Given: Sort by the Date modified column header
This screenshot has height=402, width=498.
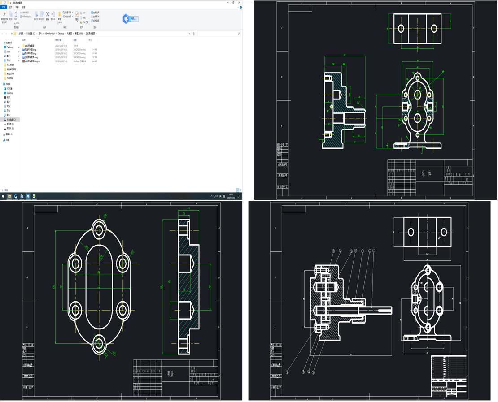Looking at the screenshot, I should pyautogui.click(x=58, y=40).
